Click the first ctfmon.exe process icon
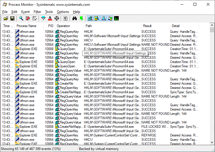Viewport: 215px width, 152px height. click(17, 32)
